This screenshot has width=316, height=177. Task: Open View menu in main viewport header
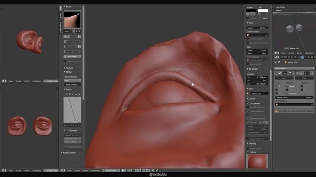click(x=70, y=171)
